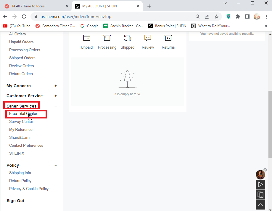Switch to the Time to focus tab
Viewport: 272px width, 211px height.
coord(36,6)
